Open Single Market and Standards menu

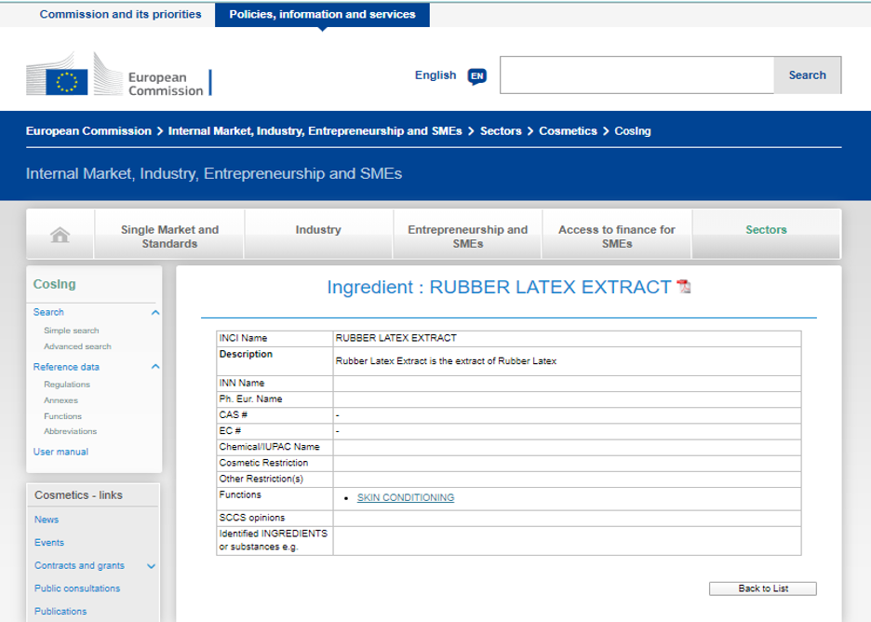[169, 237]
